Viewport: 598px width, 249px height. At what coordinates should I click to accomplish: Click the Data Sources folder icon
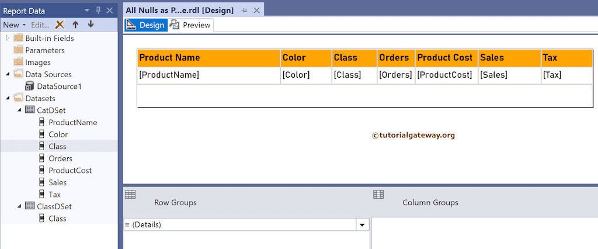point(18,74)
